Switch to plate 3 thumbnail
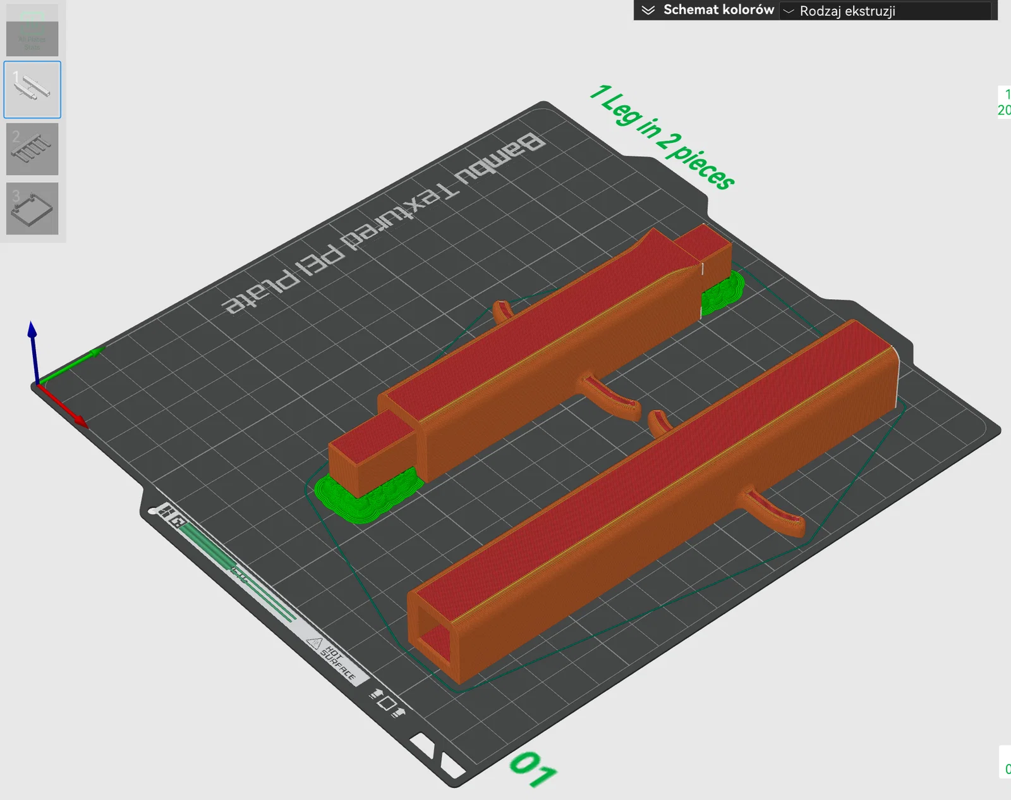The width and height of the screenshot is (1011, 800). pyautogui.click(x=32, y=209)
